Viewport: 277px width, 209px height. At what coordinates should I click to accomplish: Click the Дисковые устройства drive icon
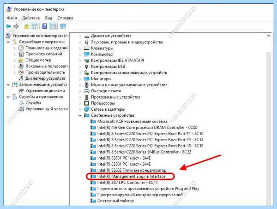[87, 36]
